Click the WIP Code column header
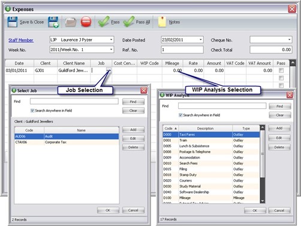 [149, 63]
